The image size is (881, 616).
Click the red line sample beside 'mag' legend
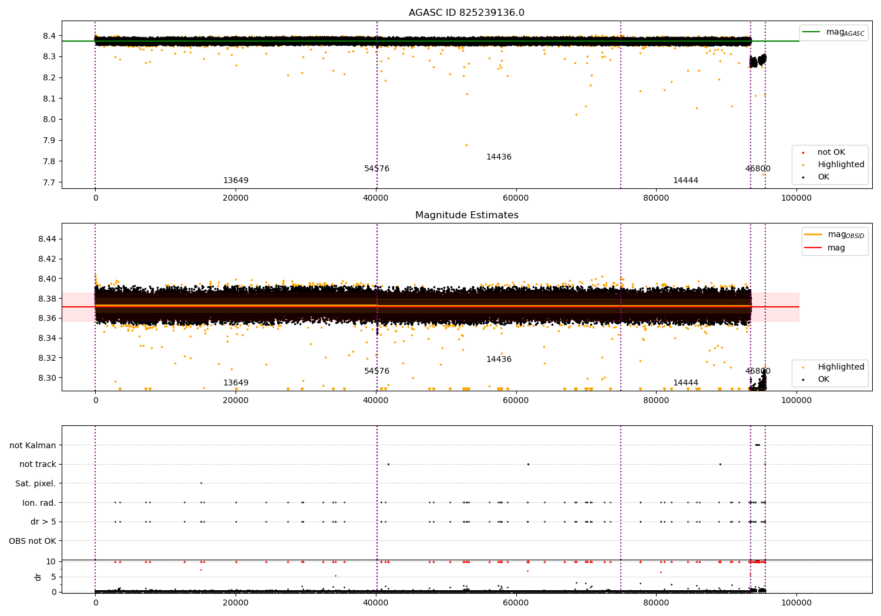(x=813, y=248)
